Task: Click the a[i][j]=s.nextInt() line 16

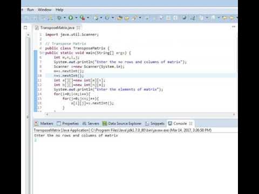Action: pos(92,103)
